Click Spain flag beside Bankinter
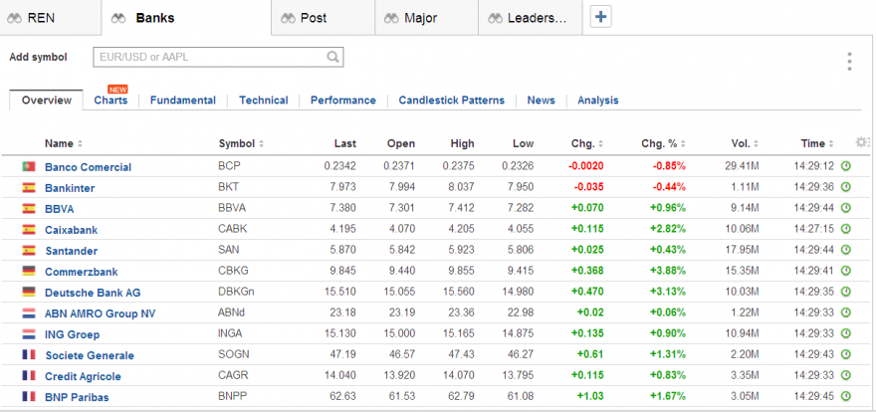 coord(29,187)
